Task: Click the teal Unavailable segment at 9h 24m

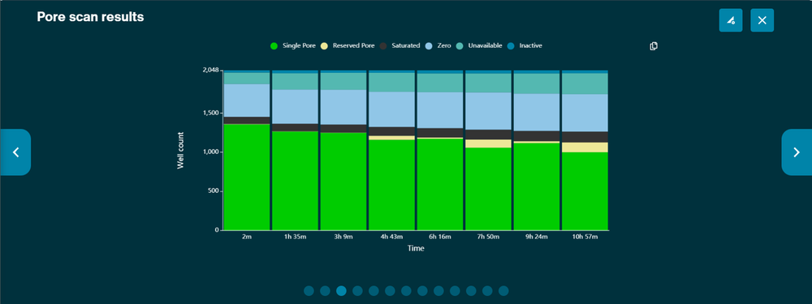Action: coord(537,83)
